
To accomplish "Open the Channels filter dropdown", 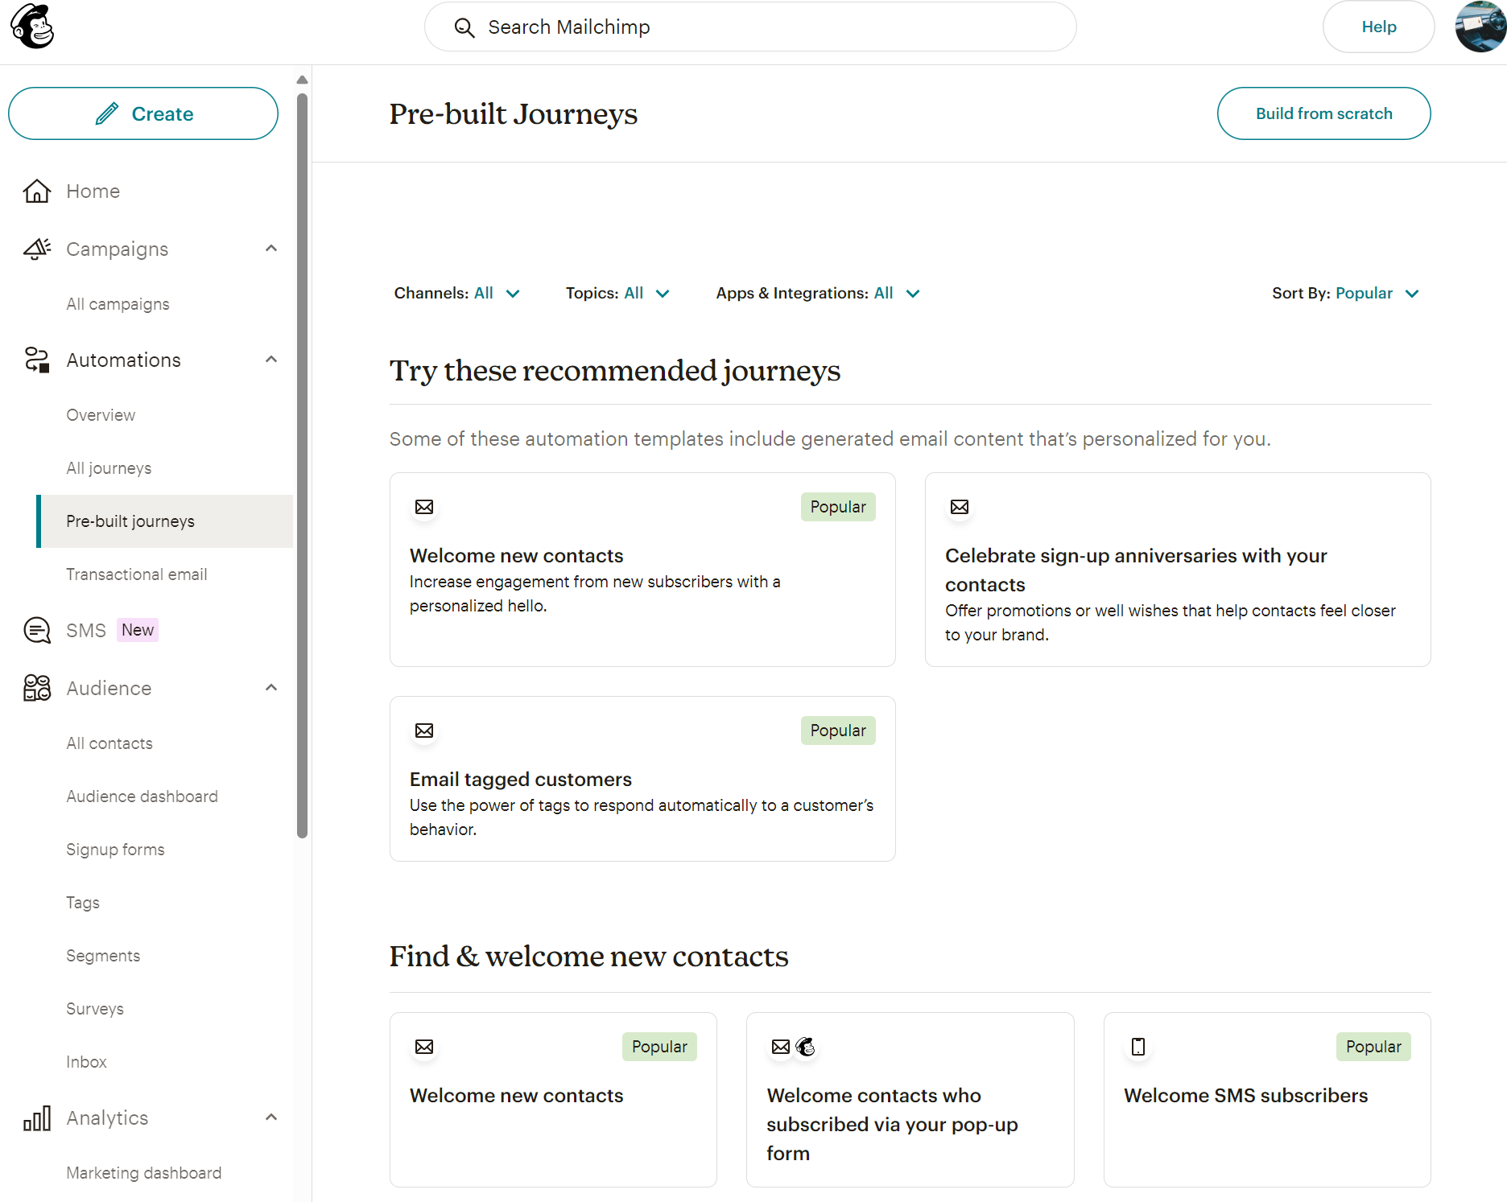I will click(x=456, y=294).
